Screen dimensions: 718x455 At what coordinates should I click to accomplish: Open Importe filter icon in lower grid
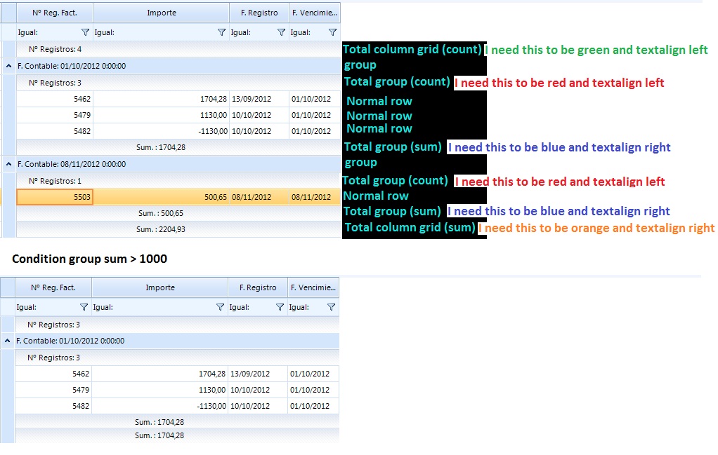click(221, 308)
